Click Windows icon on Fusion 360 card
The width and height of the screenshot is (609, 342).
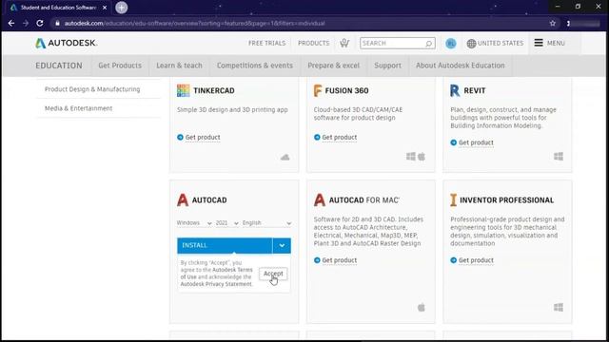pos(410,156)
